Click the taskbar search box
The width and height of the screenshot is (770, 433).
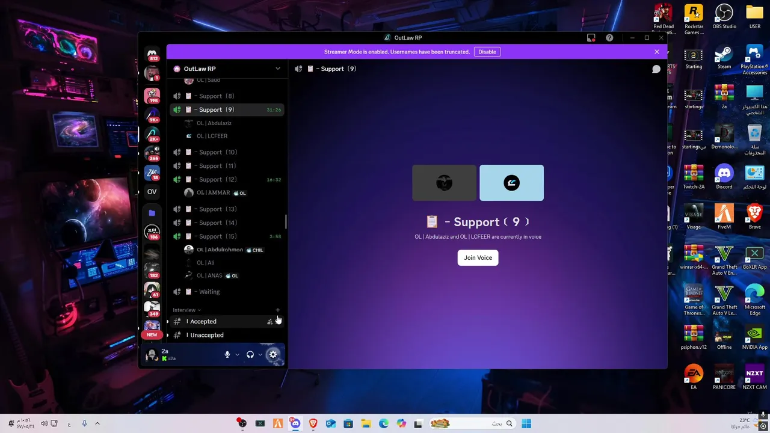(x=473, y=423)
